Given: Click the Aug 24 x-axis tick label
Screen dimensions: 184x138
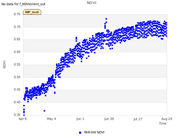Looking at the screenshot, I should pyautogui.click(x=167, y=119).
